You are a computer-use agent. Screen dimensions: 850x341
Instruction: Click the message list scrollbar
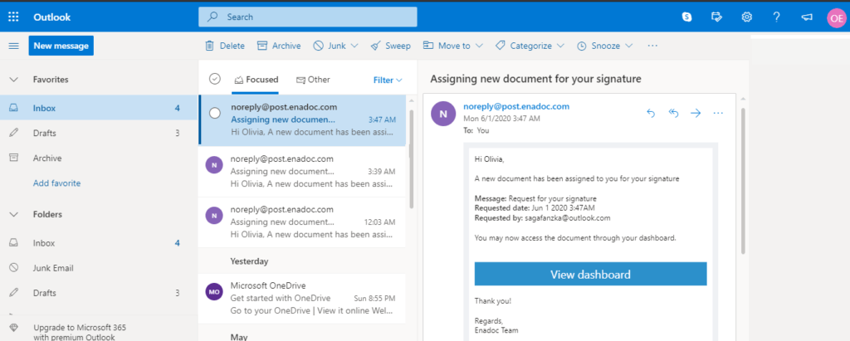coord(412,158)
